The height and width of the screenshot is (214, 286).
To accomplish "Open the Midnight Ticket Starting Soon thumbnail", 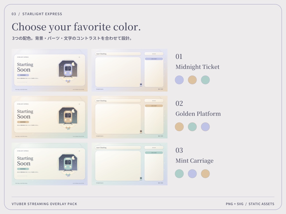I will (50, 70).
